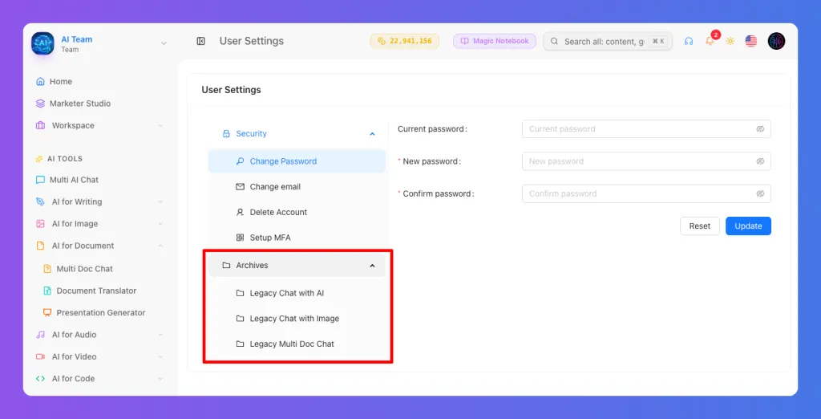Show the Confirm password with eye icon
Screen dimensions: 821x419
pos(760,193)
